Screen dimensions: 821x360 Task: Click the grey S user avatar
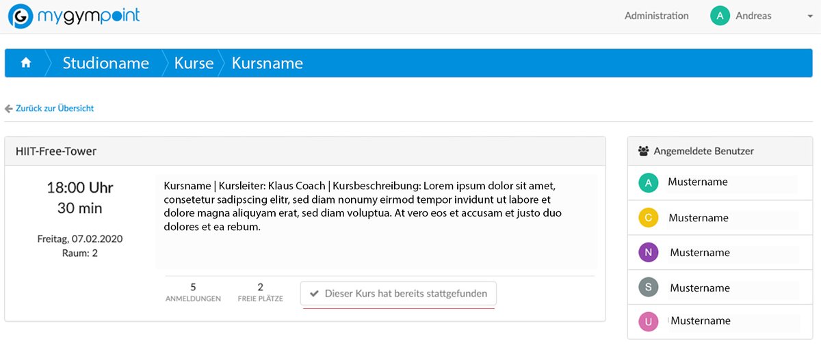click(648, 288)
